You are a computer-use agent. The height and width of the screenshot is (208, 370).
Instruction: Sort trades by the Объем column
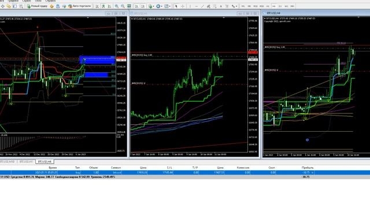(94, 168)
